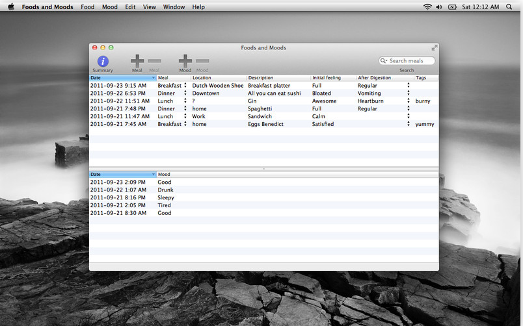523x326 pixels.
Task: Open Meal popup for Dutch Wooden Shoe row
Action: 185,85
